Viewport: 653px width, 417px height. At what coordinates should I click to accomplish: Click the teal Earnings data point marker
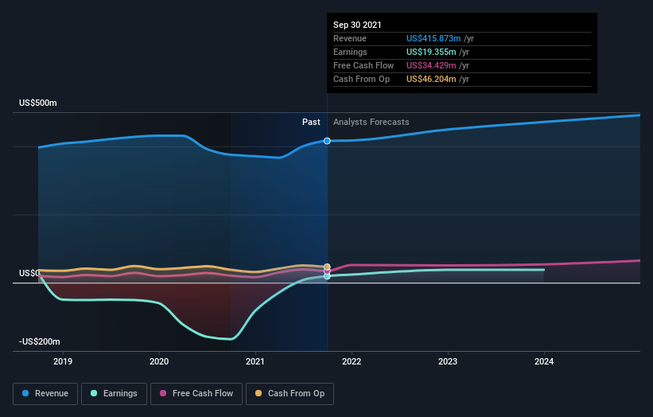tap(327, 276)
